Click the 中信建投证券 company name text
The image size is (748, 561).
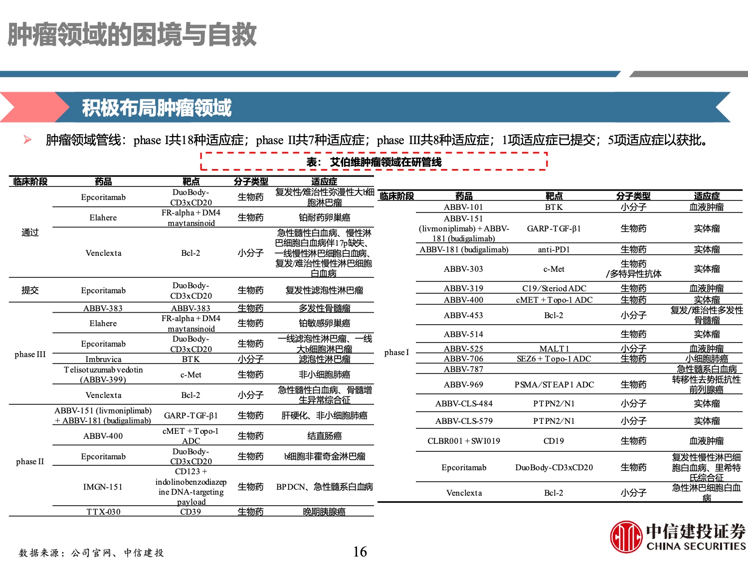pos(696,531)
